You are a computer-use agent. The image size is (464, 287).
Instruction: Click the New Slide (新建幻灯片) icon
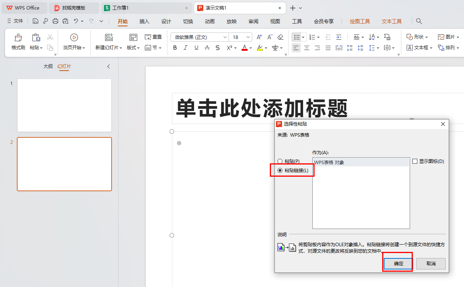tap(109, 37)
